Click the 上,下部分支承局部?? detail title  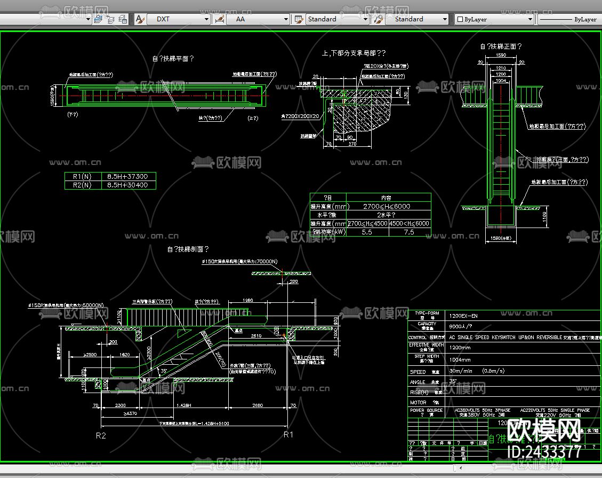(x=354, y=53)
